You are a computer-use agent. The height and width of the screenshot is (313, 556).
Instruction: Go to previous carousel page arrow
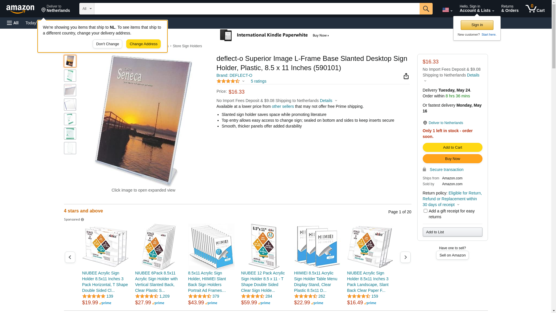point(70,257)
